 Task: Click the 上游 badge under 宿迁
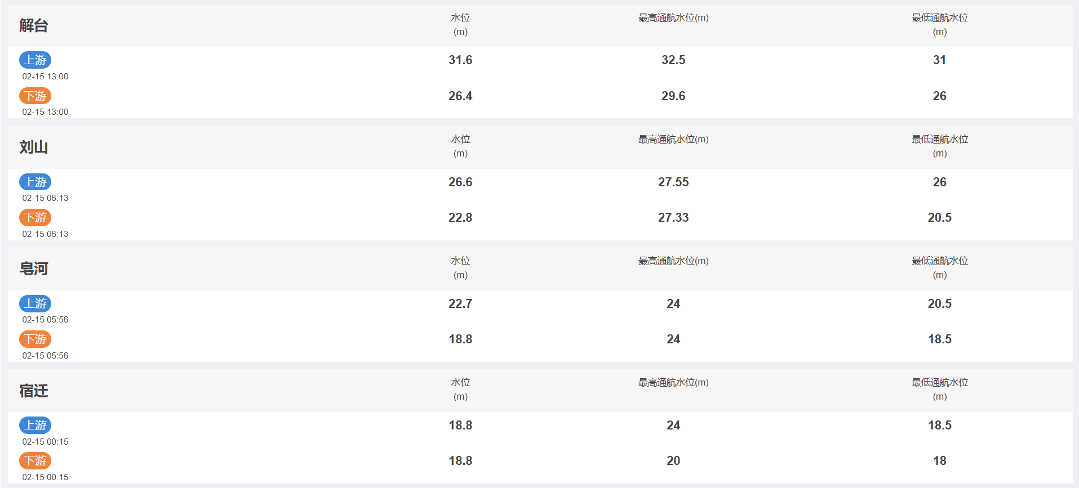[x=35, y=425]
